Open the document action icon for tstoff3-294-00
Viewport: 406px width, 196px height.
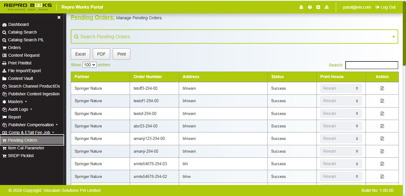click(x=382, y=88)
